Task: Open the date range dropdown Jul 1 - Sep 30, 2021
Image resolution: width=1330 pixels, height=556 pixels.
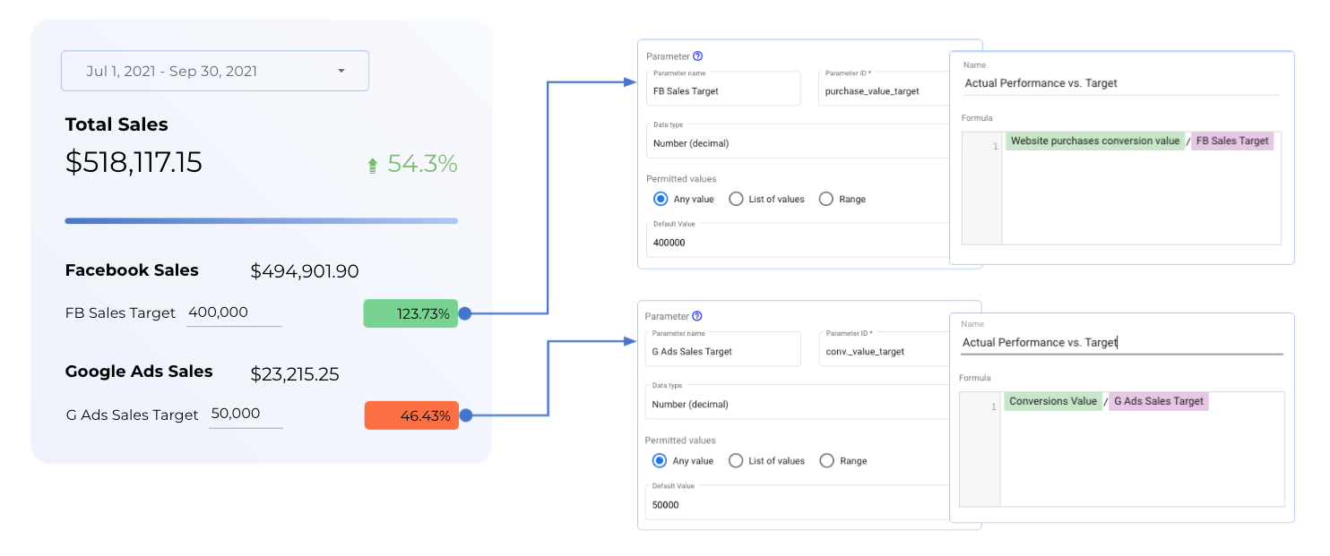Action: coord(215,71)
